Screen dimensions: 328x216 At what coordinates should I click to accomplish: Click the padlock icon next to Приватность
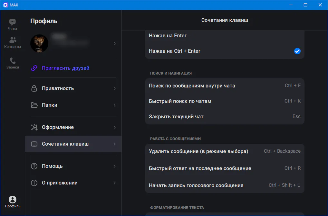34,88
